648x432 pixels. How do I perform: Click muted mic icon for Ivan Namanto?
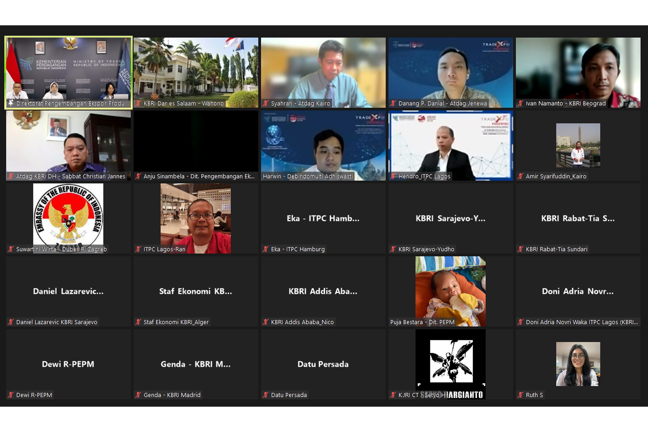[521, 103]
